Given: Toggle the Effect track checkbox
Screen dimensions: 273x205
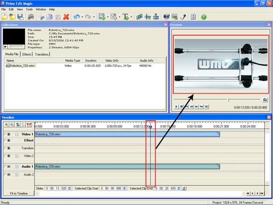Looking at the screenshot, I should [x=5, y=140].
